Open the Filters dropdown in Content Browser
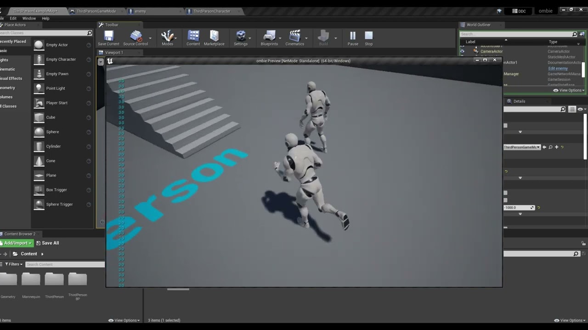The width and height of the screenshot is (588, 330). coord(14,264)
